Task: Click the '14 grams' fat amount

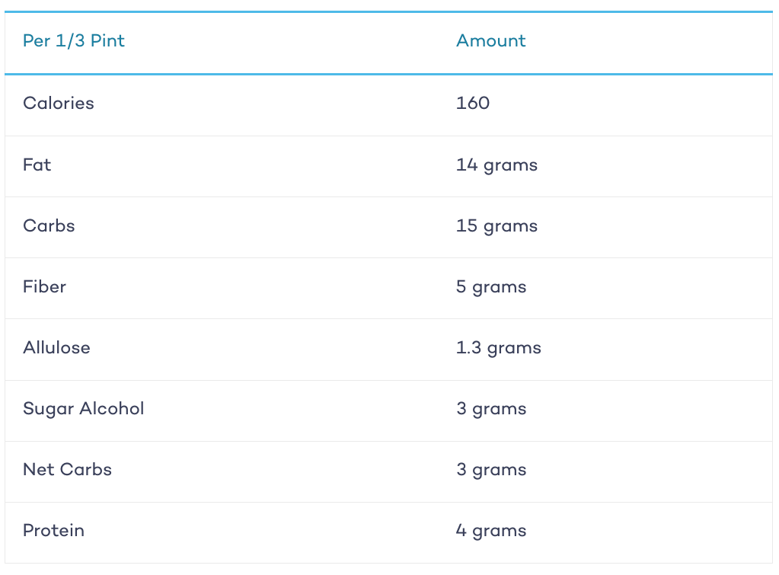Action: (496, 165)
